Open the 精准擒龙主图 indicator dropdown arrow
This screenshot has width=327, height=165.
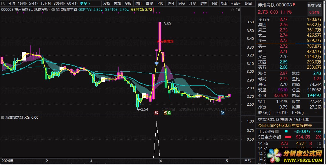point(53,10)
